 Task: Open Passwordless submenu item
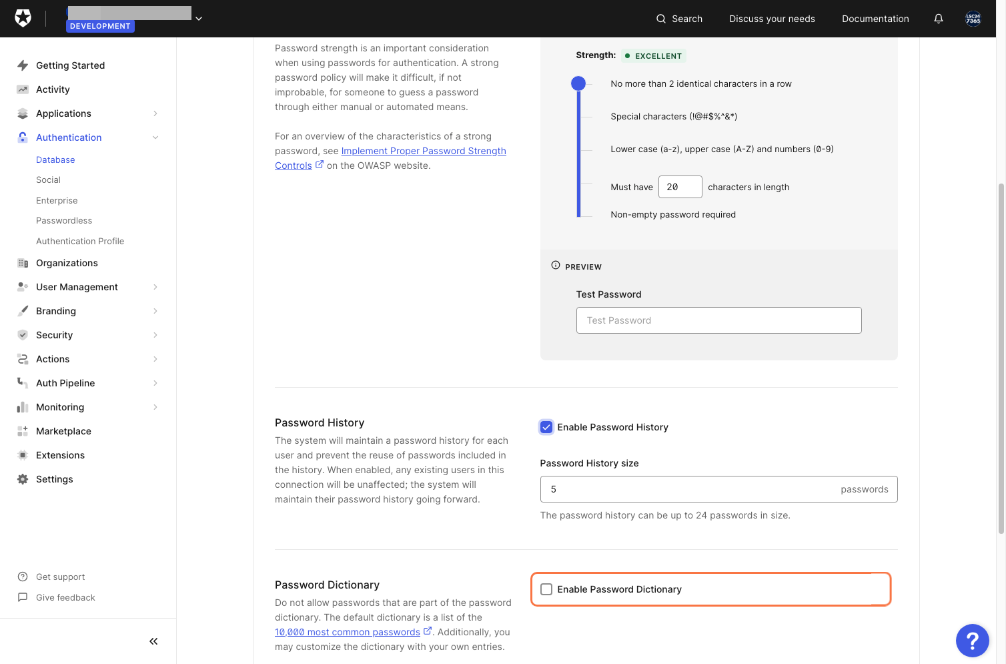(64, 221)
